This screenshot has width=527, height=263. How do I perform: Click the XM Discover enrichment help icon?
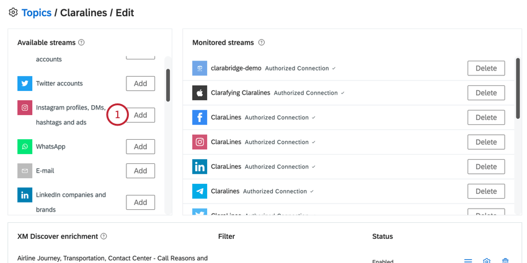click(104, 236)
